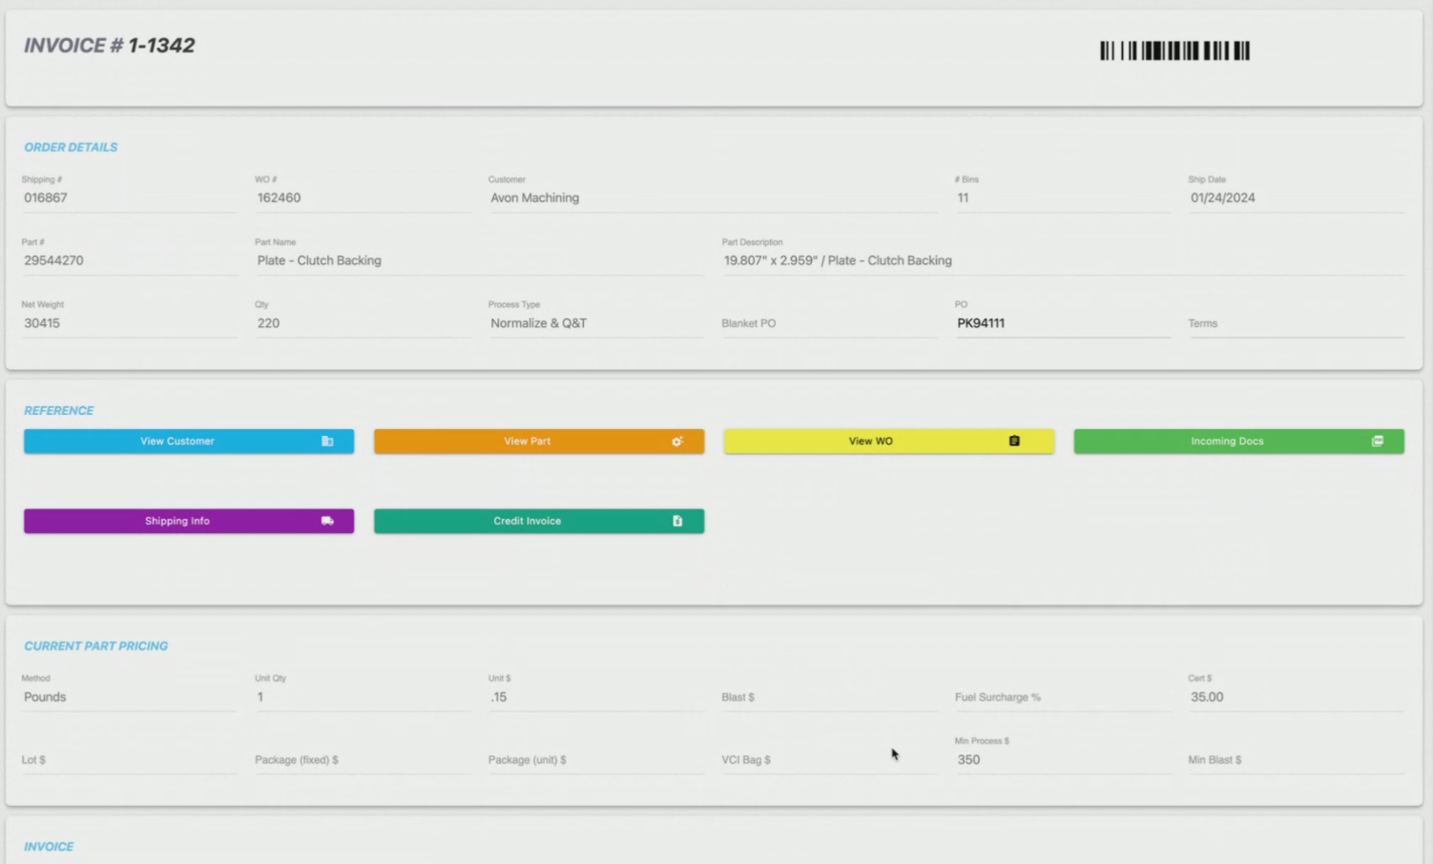1433x864 pixels.
Task: Click the VCI Bag $ field
Action: 829,760
